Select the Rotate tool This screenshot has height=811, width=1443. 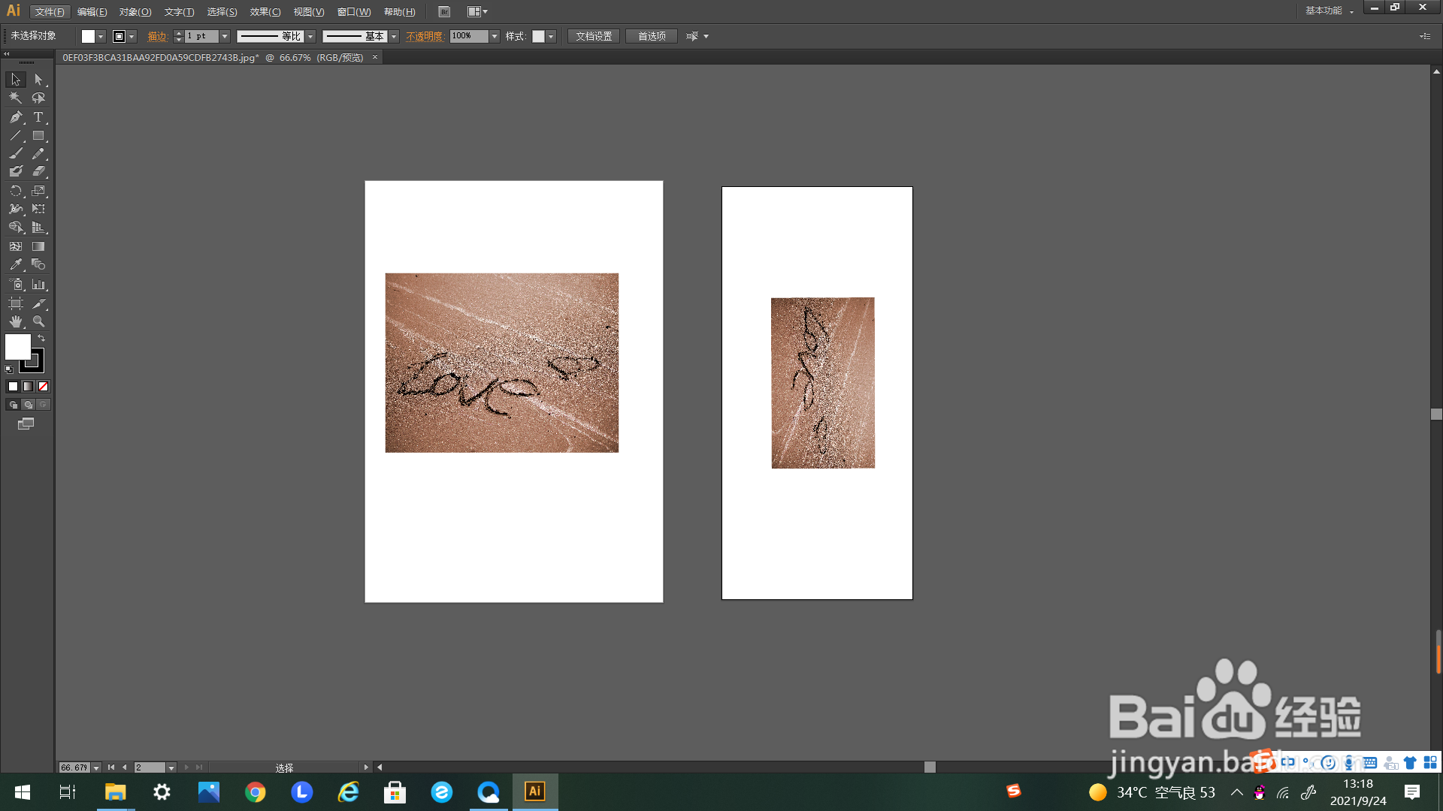[x=16, y=191]
